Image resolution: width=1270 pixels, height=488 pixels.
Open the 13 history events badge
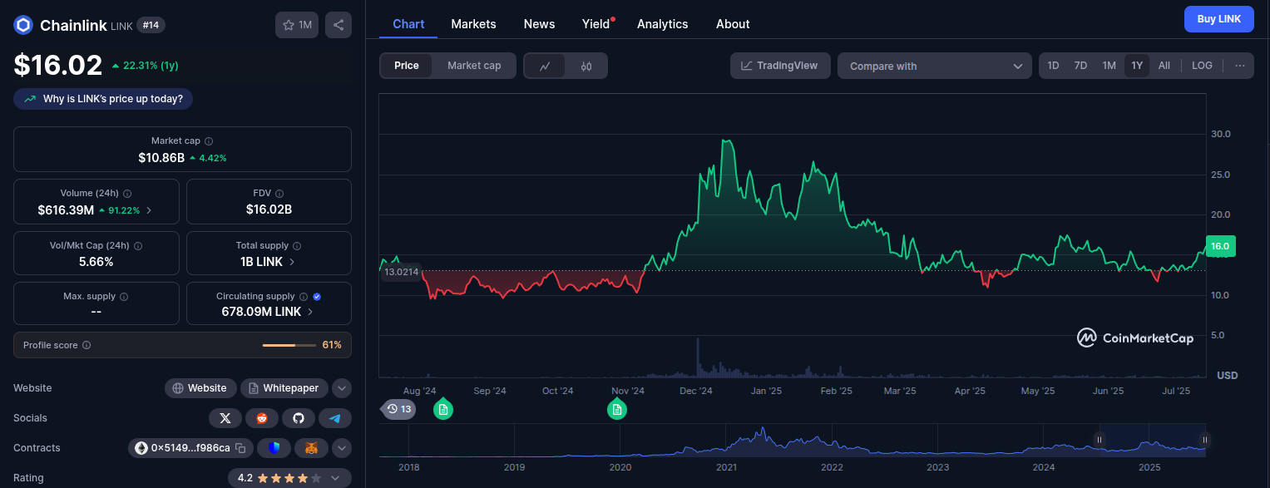(398, 409)
